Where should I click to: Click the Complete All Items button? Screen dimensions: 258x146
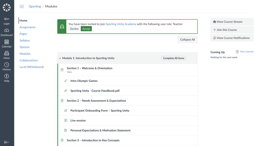tap(174, 58)
